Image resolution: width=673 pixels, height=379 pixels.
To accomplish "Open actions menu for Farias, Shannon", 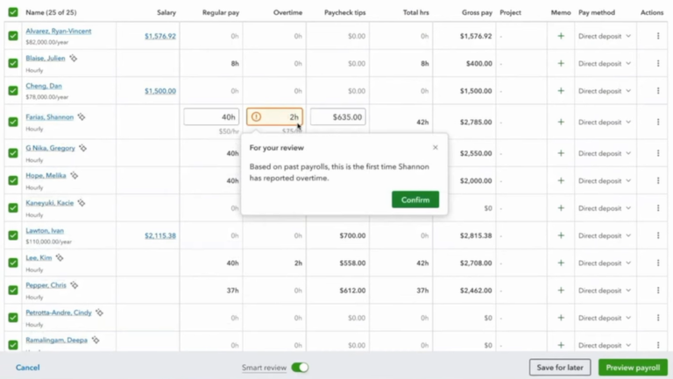I will pos(658,123).
